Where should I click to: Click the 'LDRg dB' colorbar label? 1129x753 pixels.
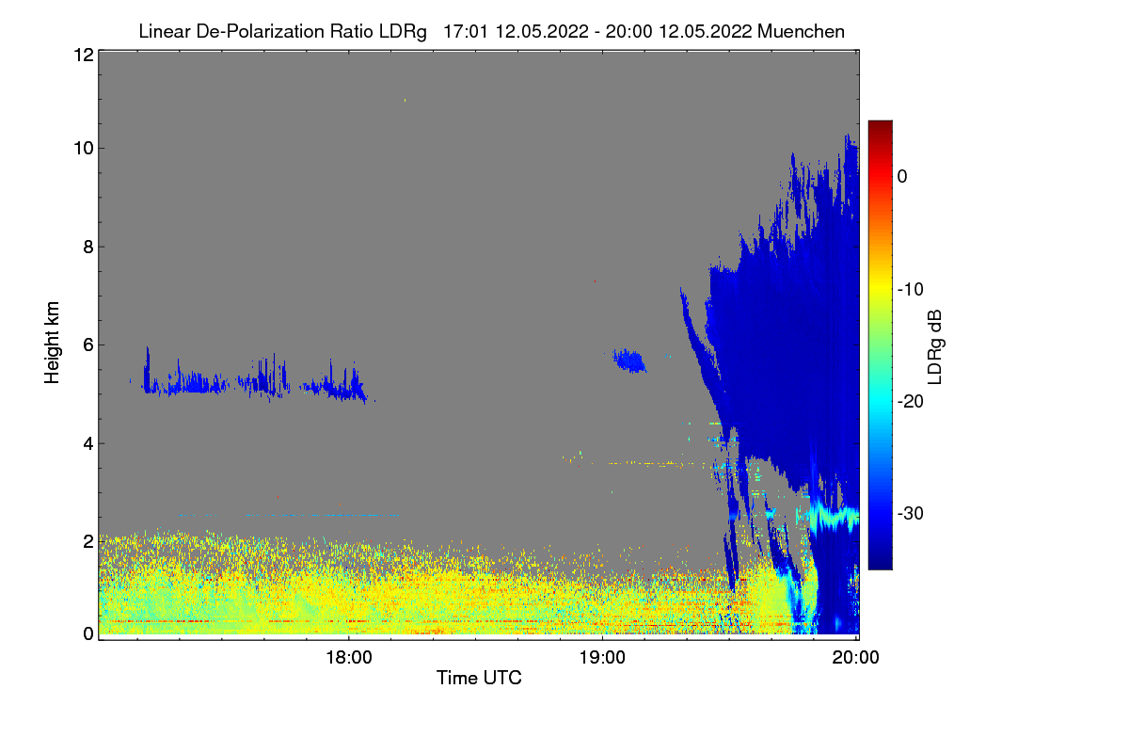click(x=934, y=346)
